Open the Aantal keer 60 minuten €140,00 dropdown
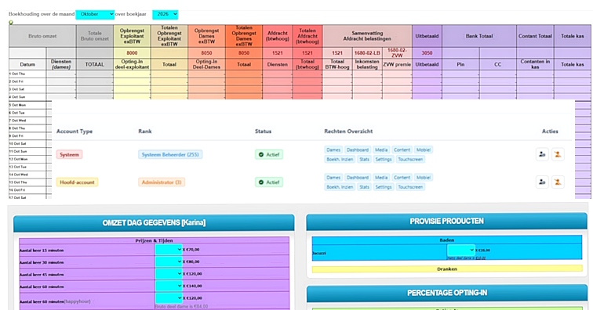The width and height of the screenshot is (593, 310). coord(169,286)
